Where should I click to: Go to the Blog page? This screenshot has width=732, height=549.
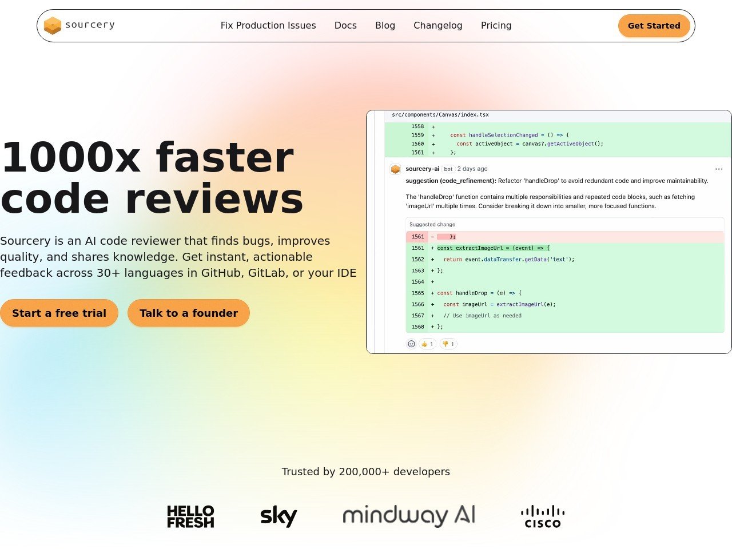[385, 26]
